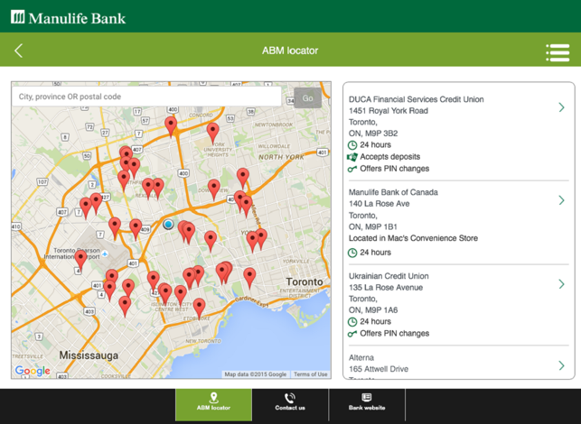Click the key icon for Ukrainian Credit Union
The height and width of the screenshot is (424, 581).
[x=352, y=334]
